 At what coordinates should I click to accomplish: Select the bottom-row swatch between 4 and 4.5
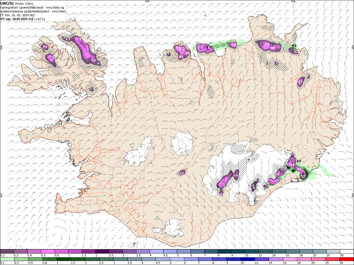pos(149,259)
